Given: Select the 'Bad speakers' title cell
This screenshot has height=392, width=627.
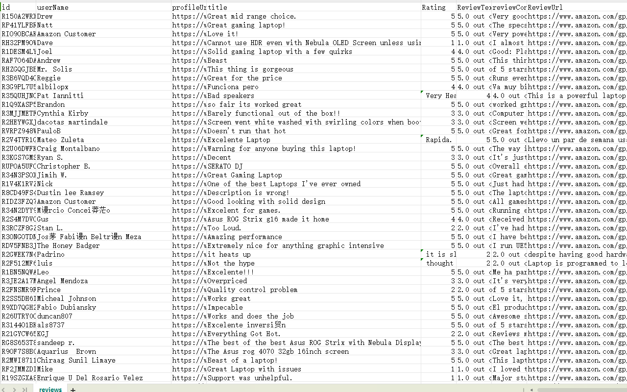Looking at the screenshot, I should tap(314, 96).
